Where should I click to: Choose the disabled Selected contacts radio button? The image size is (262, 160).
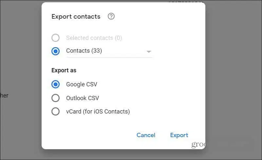point(55,38)
